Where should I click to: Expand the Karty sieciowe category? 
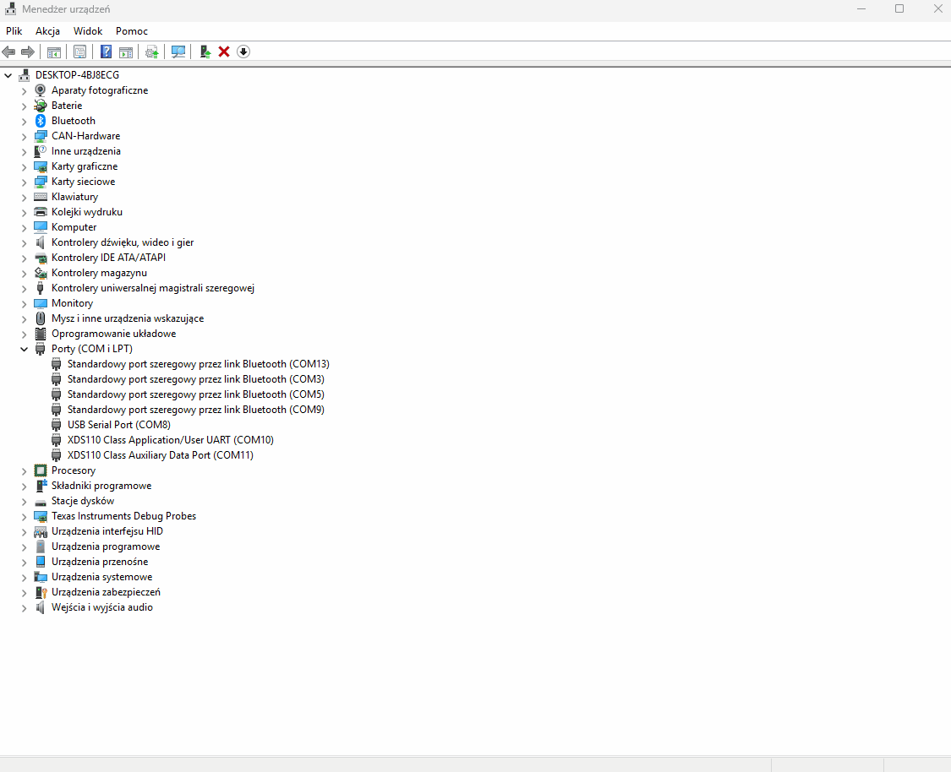pyautogui.click(x=25, y=182)
